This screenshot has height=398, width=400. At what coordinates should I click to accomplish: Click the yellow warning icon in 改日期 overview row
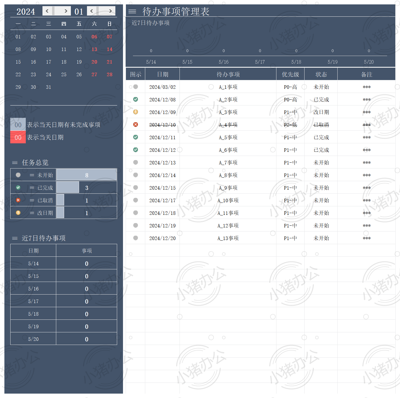18,213
